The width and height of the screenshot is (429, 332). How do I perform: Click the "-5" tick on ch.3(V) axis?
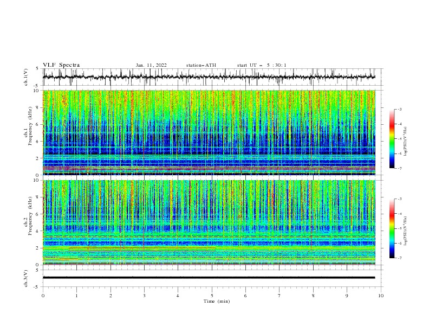click(37, 287)
